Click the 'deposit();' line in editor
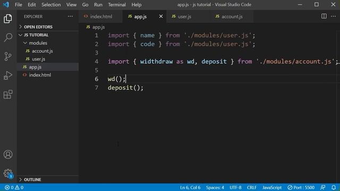The height and width of the screenshot is (191, 340). [x=125, y=88]
